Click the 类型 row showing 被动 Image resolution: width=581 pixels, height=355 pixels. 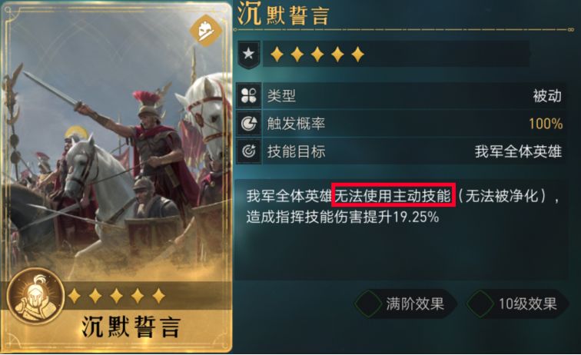(401, 95)
